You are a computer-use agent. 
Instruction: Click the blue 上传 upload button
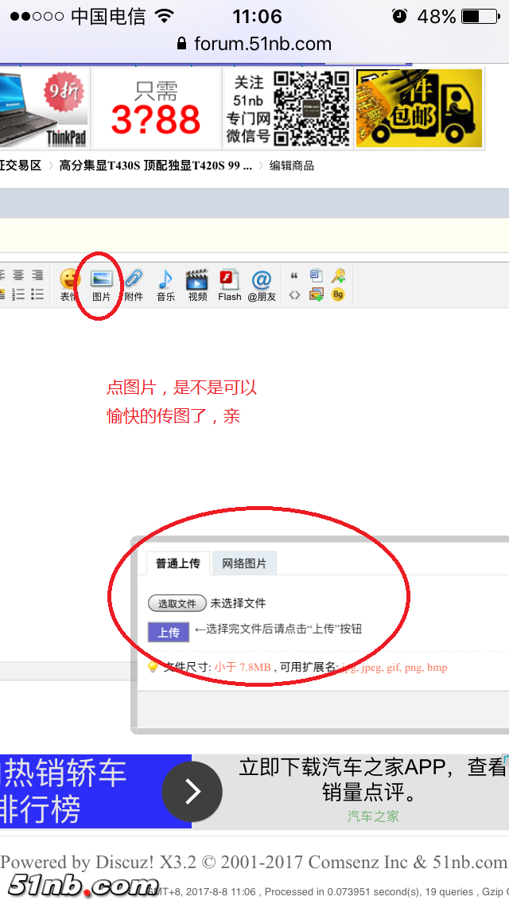click(x=168, y=633)
